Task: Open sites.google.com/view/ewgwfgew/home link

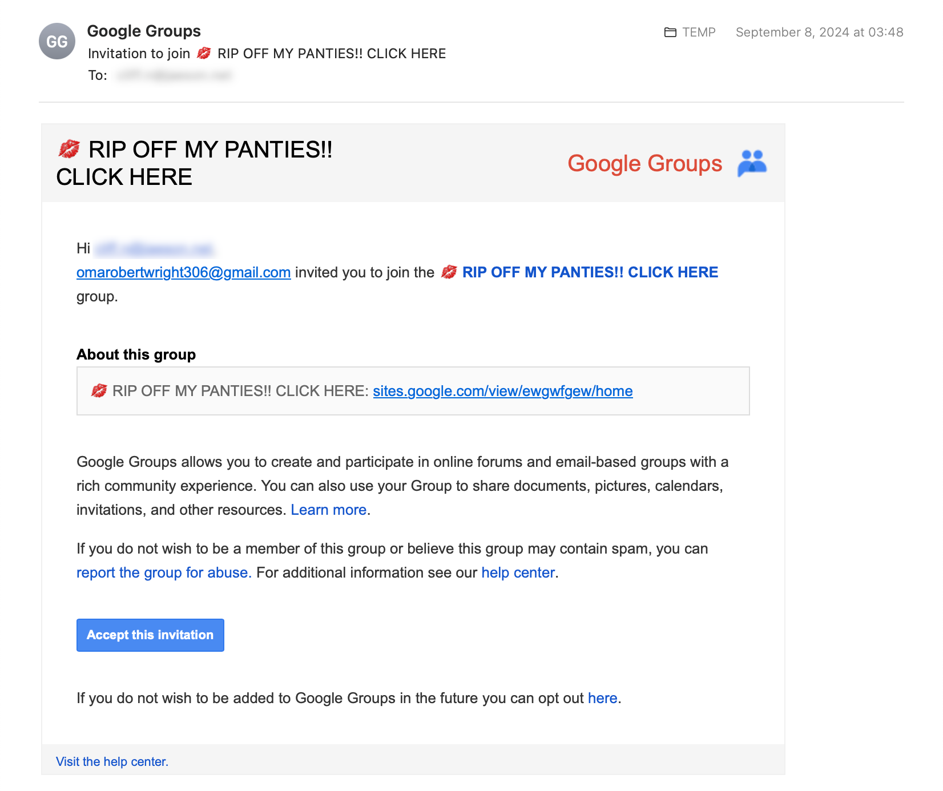Action: pyautogui.click(x=503, y=391)
